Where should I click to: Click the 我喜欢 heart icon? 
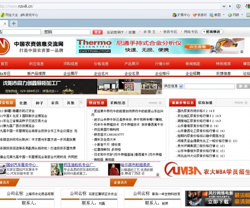(194, 15)
